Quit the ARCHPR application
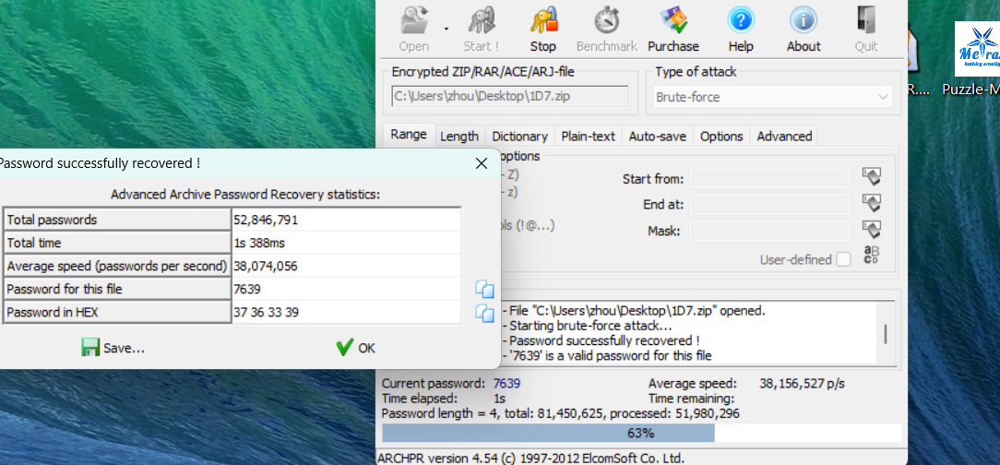The image size is (1000, 465). [866, 29]
